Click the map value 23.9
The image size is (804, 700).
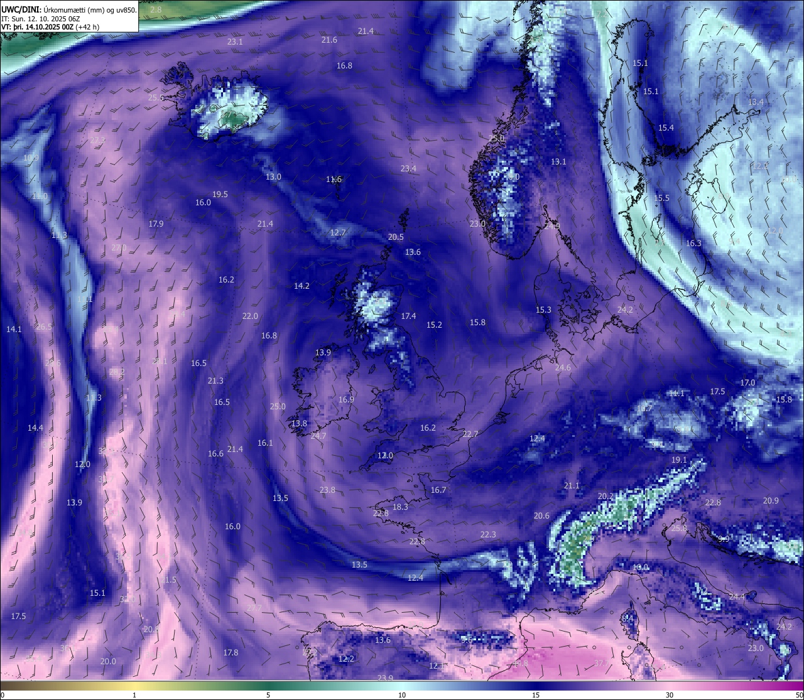(385, 677)
